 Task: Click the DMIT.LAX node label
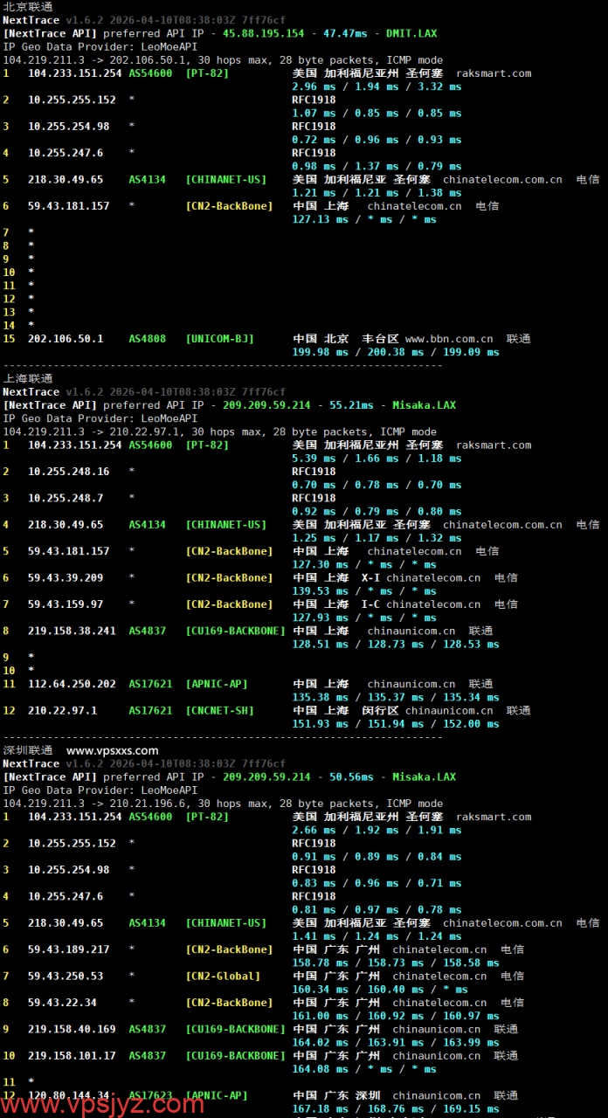412,33
